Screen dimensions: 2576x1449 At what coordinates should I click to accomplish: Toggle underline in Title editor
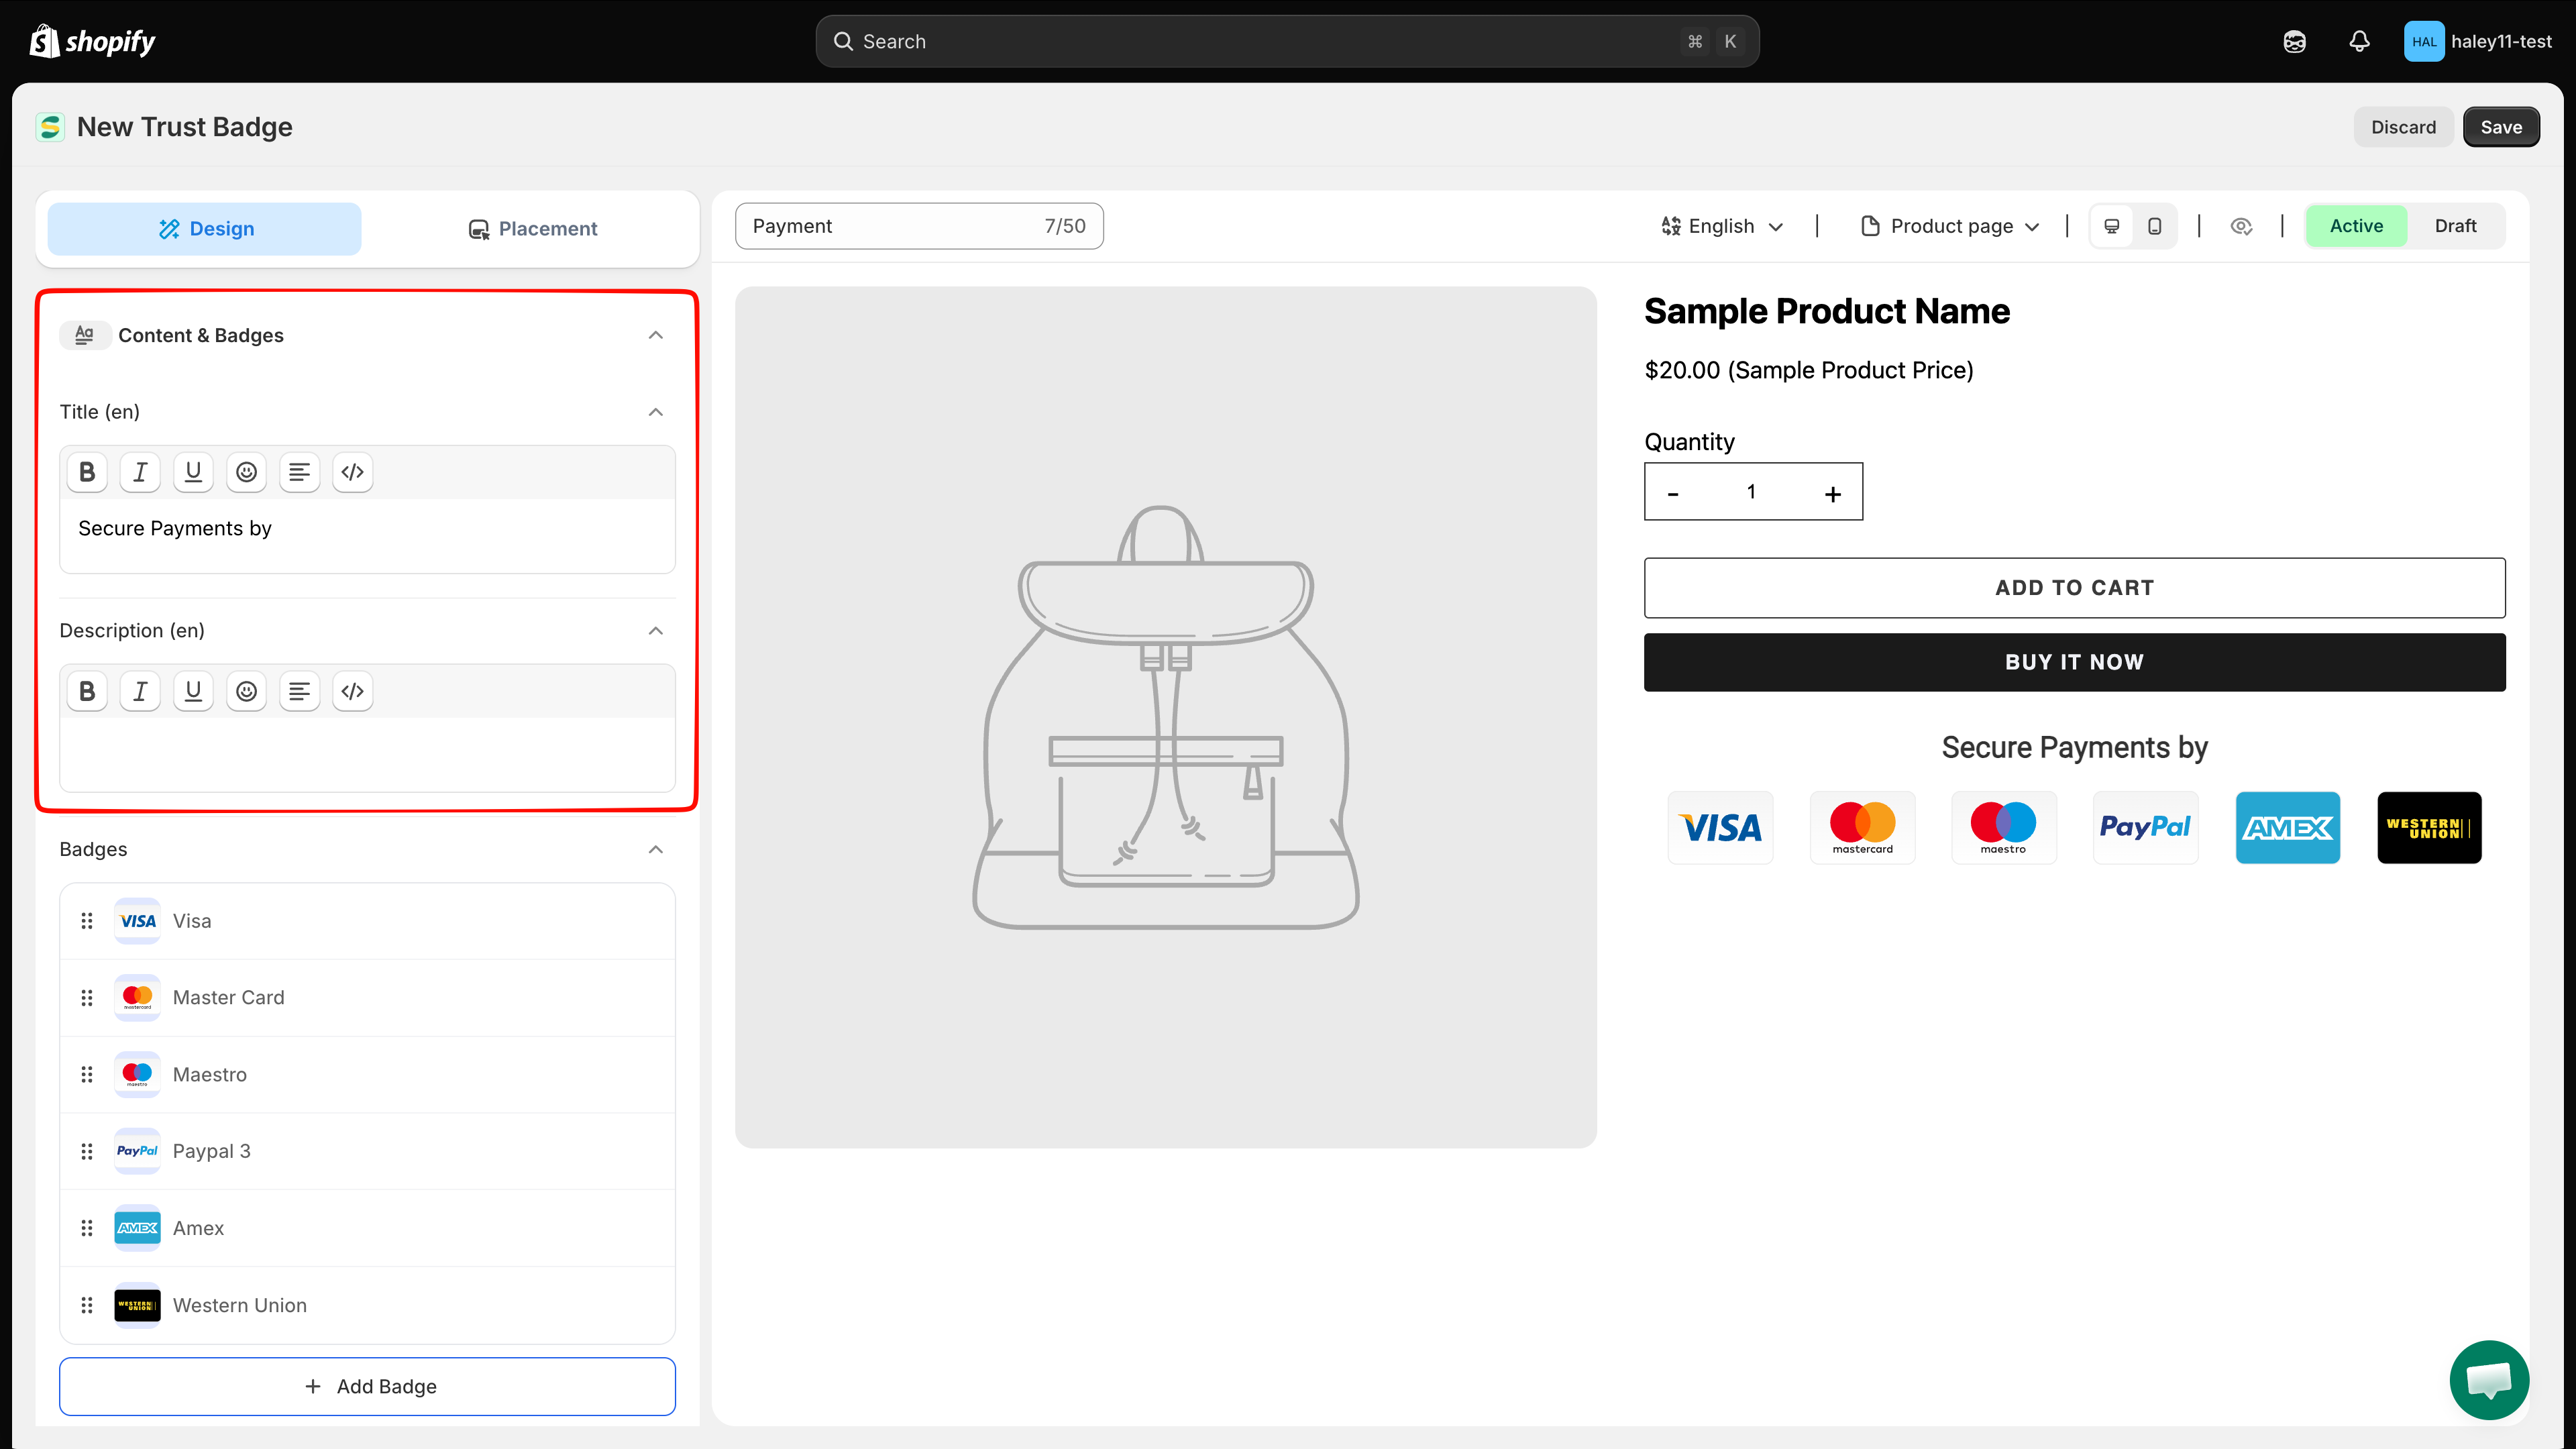pos(193,472)
